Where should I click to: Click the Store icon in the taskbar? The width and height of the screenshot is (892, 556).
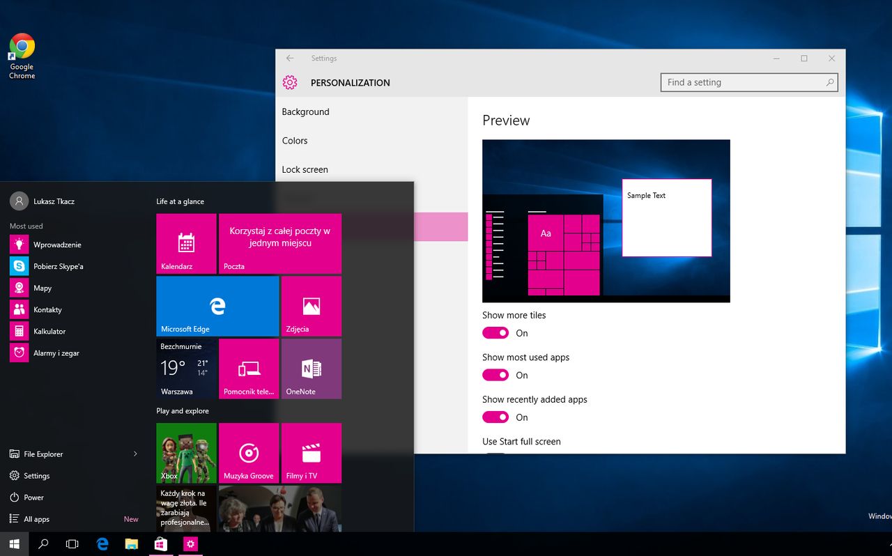point(161,544)
